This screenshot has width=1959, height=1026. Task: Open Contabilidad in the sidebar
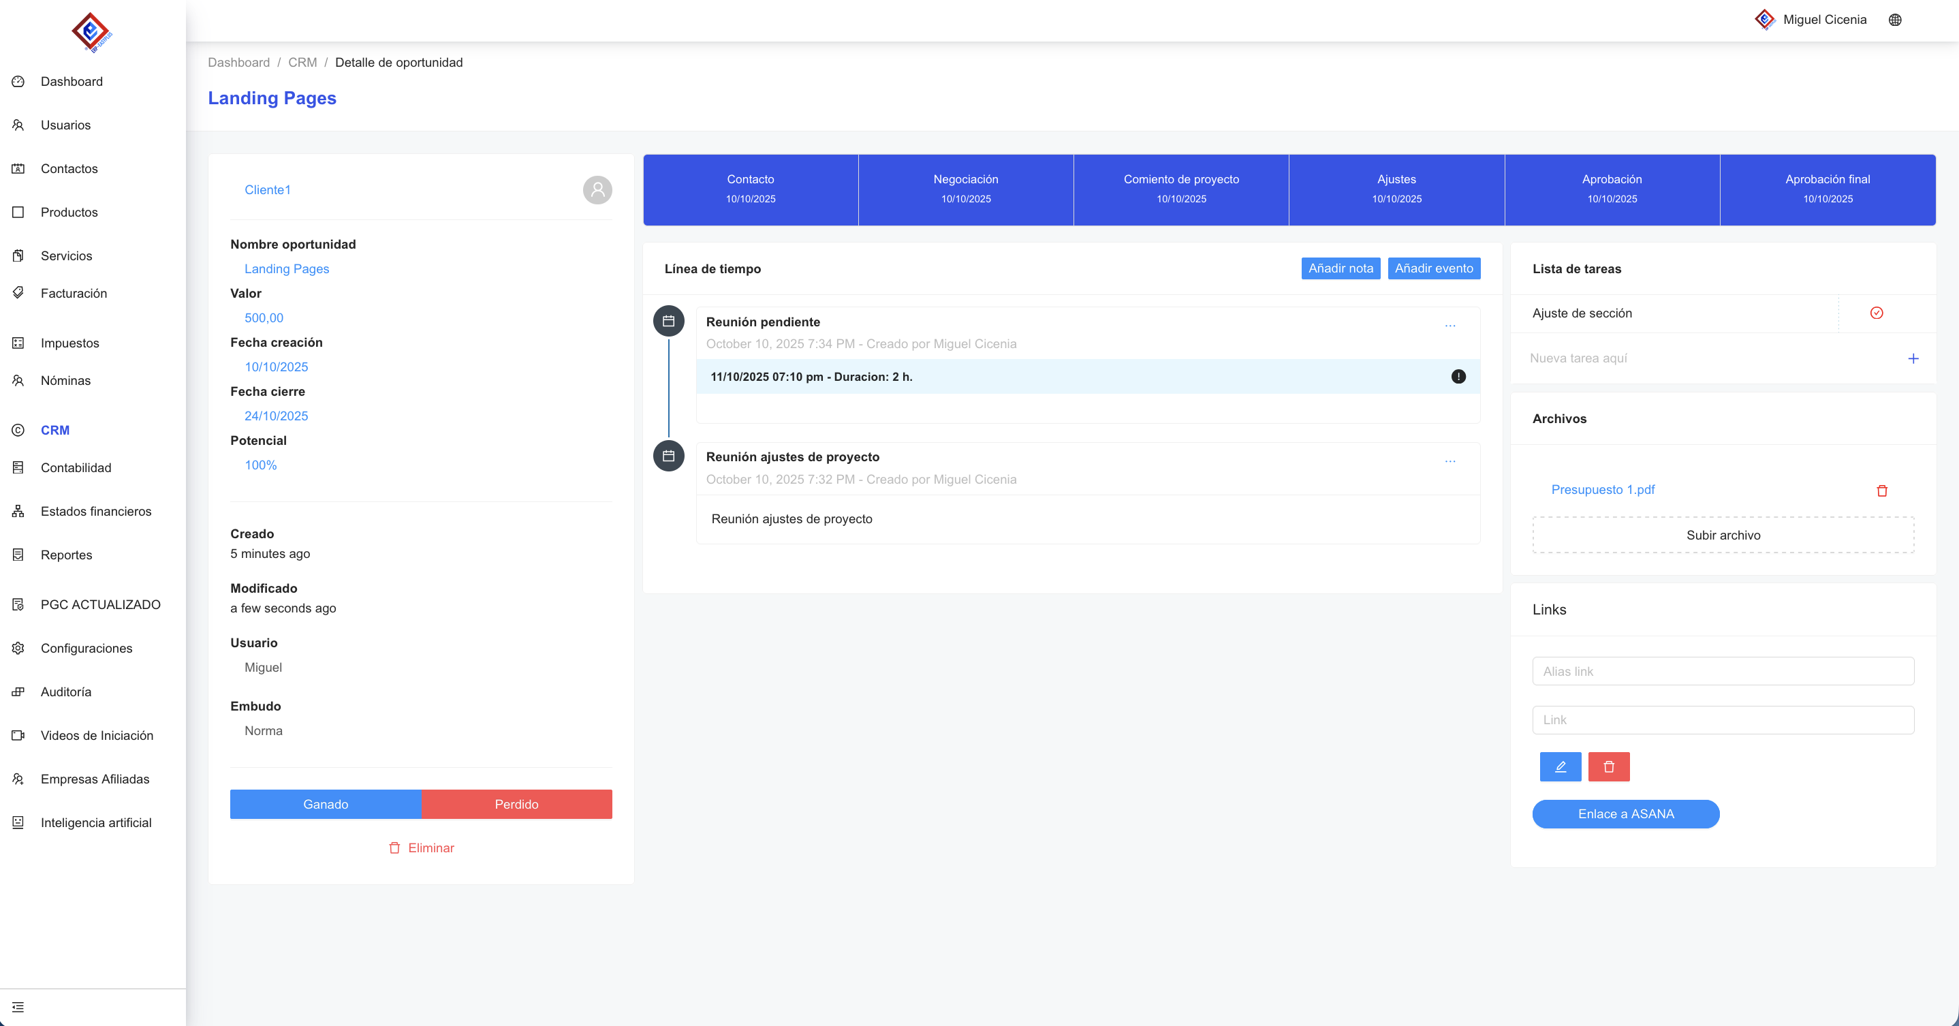(x=76, y=468)
